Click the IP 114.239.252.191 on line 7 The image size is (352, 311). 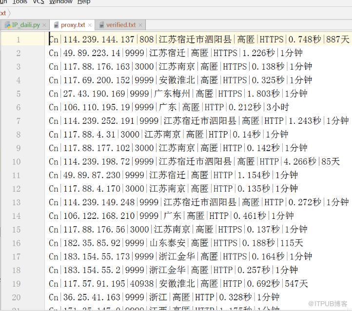click(x=99, y=121)
